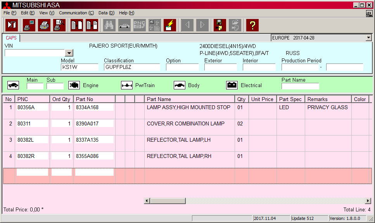The image size is (375, 223).
Task: Click the Ord Qty field for 80382R
Action: (61, 156)
